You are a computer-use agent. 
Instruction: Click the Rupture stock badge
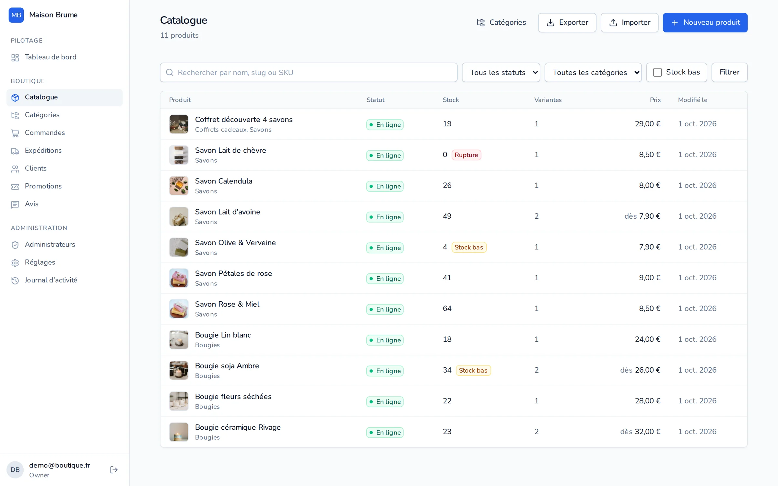click(466, 155)
